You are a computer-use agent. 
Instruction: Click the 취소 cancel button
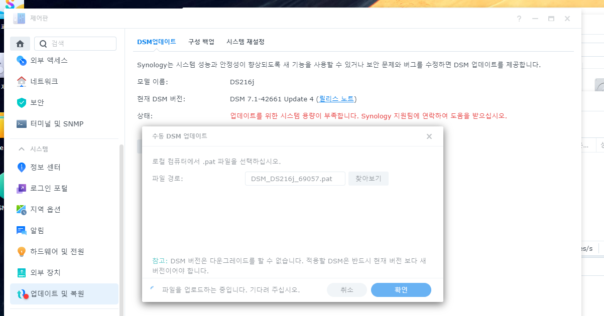coord(347,290)
